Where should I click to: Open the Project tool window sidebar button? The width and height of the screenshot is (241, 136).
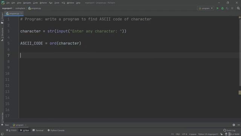point(2,18)
